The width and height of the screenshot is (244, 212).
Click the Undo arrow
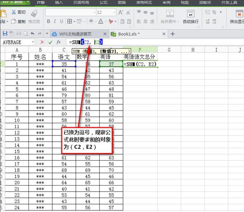33,33
